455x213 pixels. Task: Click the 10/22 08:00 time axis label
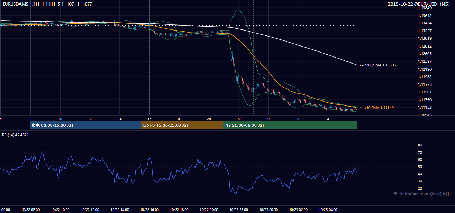click(30, 210)
